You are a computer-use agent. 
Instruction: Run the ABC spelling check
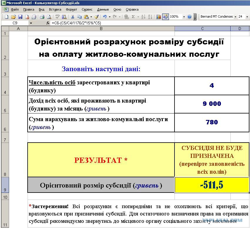(x=57, y=16)
